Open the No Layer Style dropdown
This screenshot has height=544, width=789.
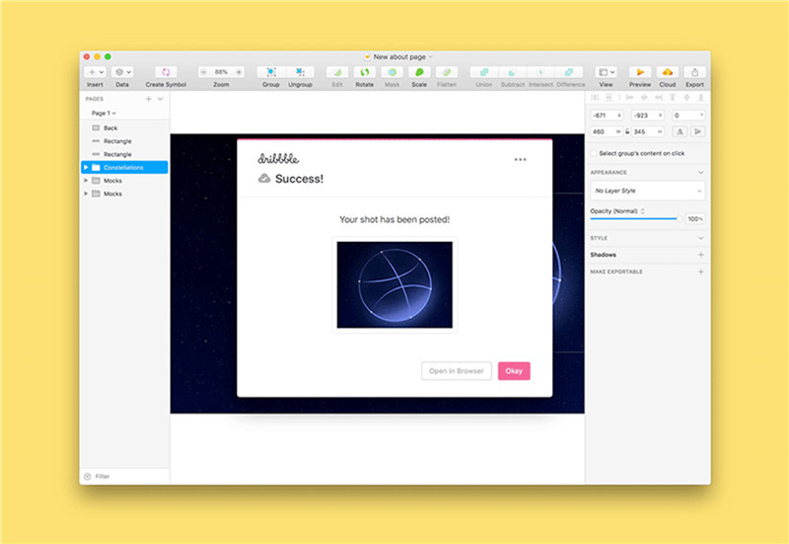(x=648, y=191)
